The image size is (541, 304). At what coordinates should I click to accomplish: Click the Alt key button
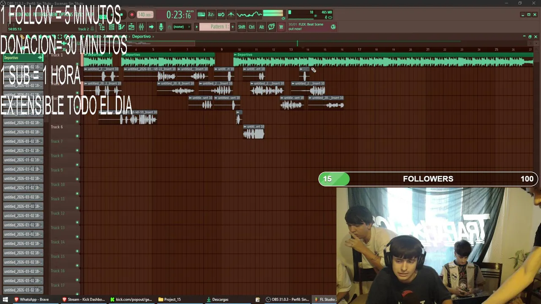262,27
